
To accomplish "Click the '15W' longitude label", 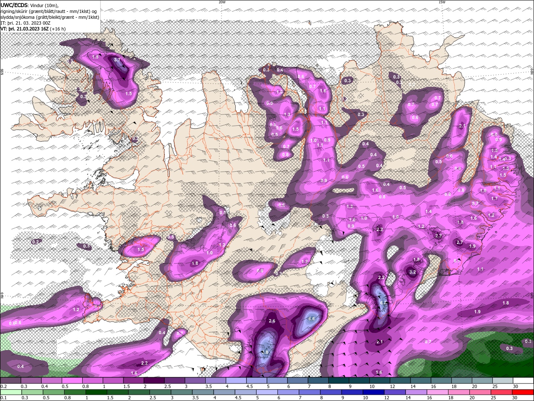I will click(x=442, y=2).
